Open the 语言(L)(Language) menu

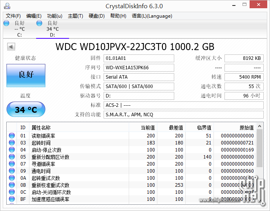tap(152, 16)
